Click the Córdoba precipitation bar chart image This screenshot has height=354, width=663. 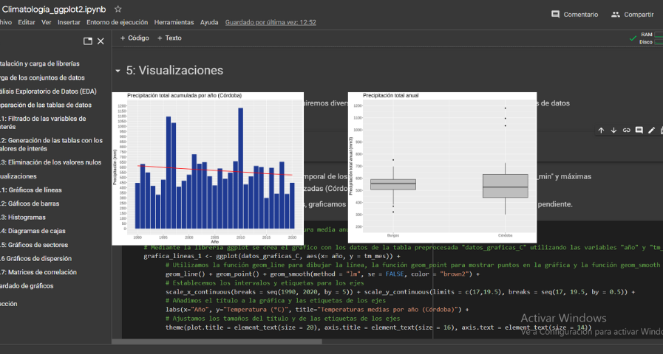[x=208, y=168]
